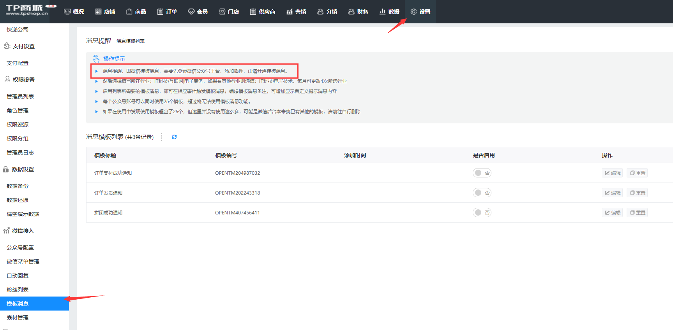
Task: Click the refresh icon beside template list
Action: pyautogui.click(x=174, y=137)
